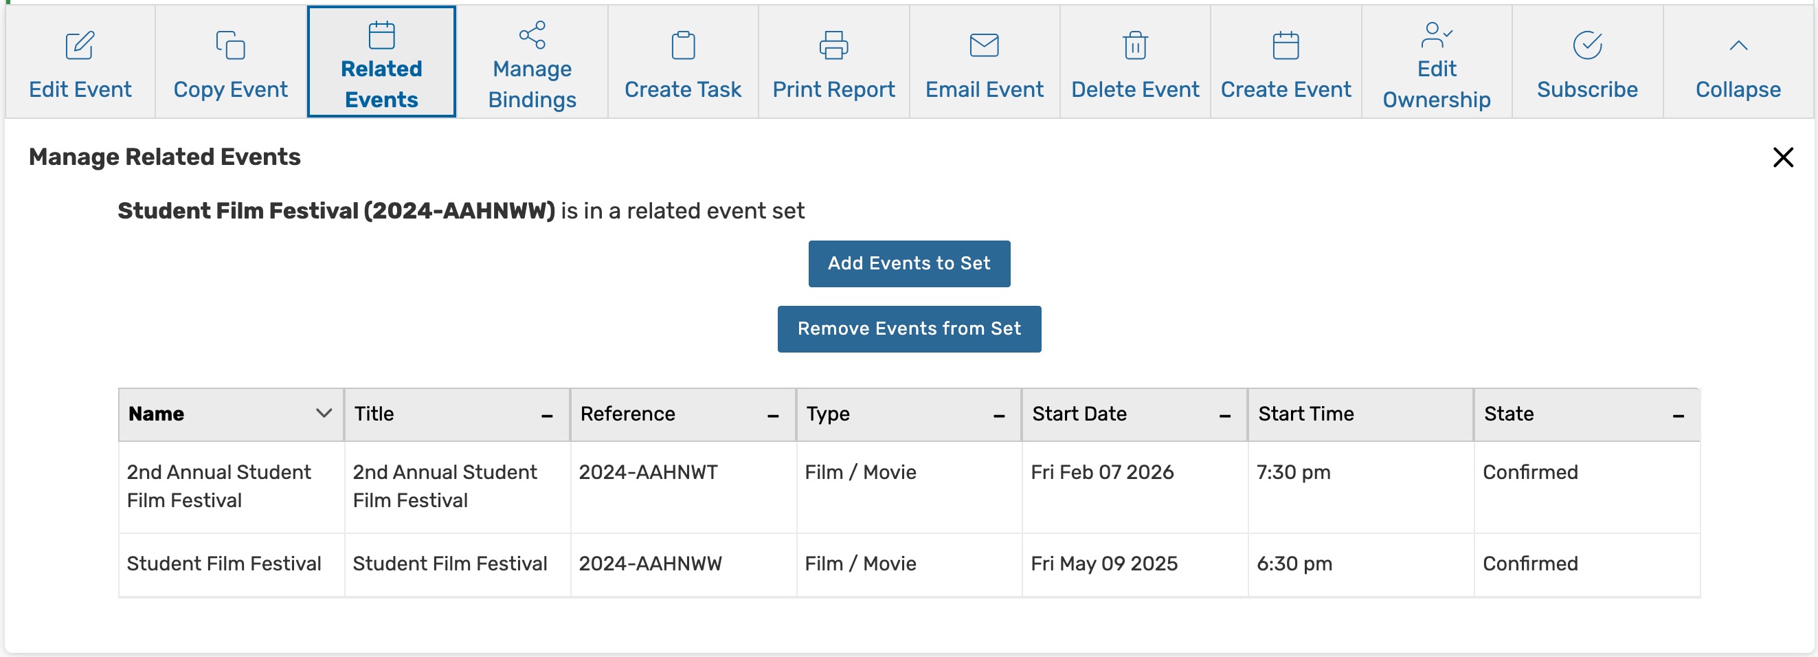1818x657 pixels.
Task: Click the Edit Event pencil icon
Action: (x=80, y=45)
